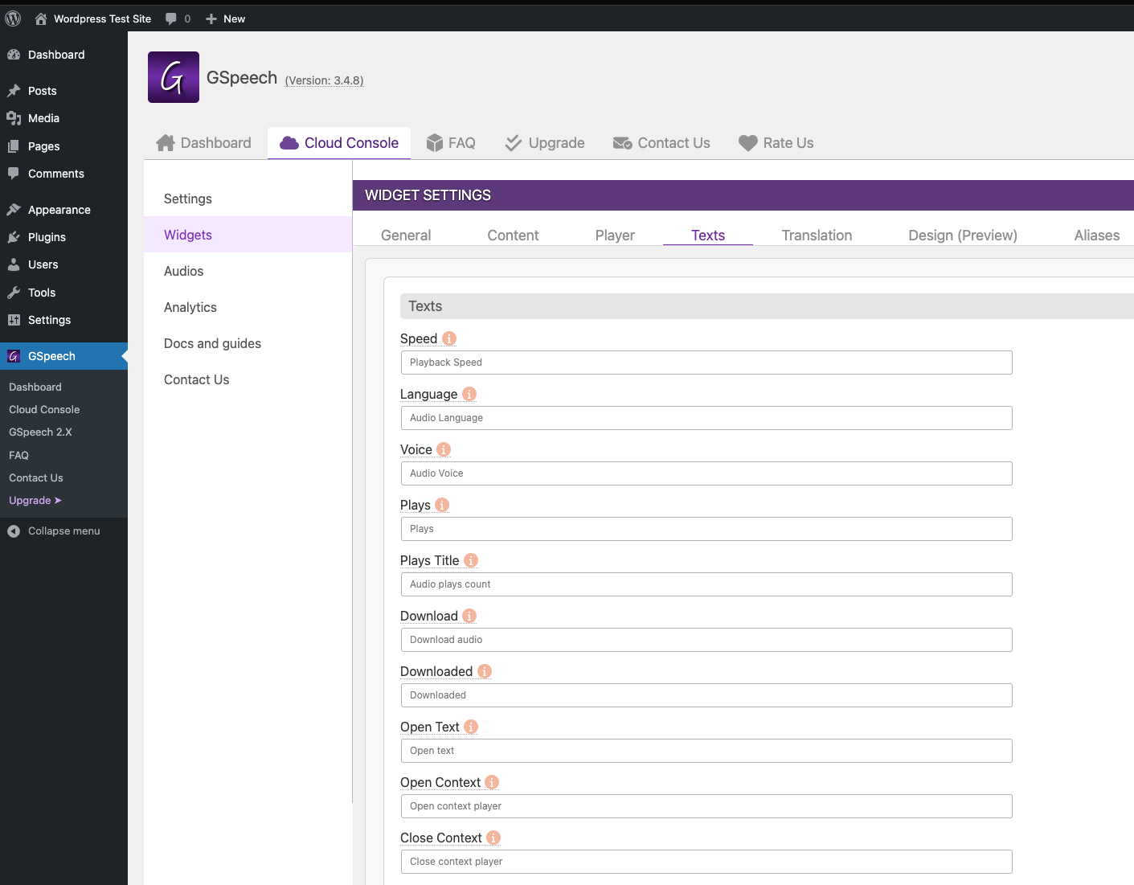The height and width of the screenshot is (885, 1134).
Task: Switch to Player widget settings tab
Action: (615, 236)
